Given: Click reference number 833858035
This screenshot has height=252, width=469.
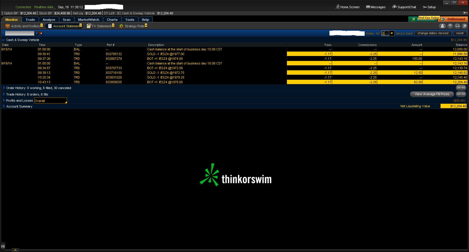Looking at the screenshot, I should tap(114, 82).
